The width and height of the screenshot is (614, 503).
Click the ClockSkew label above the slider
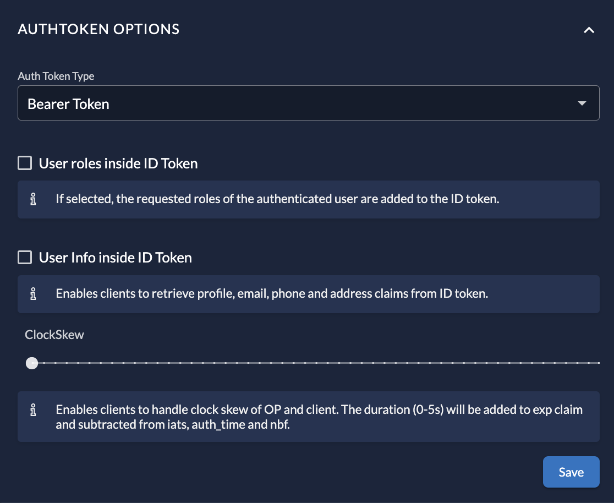pos(54,335)
